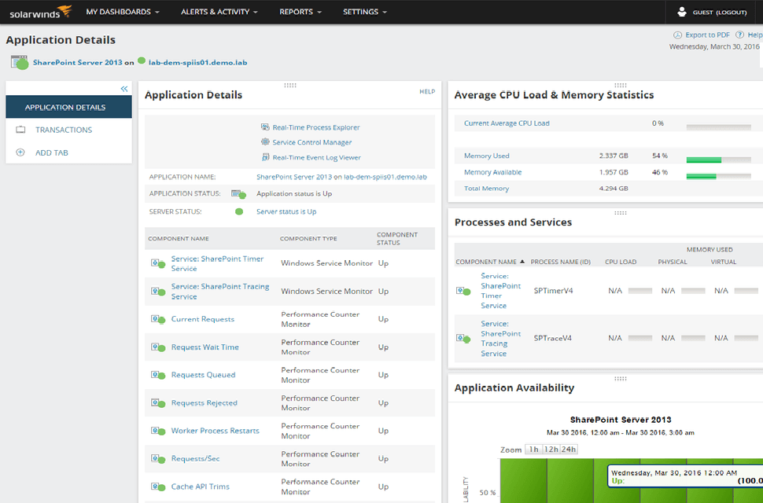The width and height of the screenshot is (763, 503).
Task: Open the Settings dropdown menu
Action: point(365,12)
